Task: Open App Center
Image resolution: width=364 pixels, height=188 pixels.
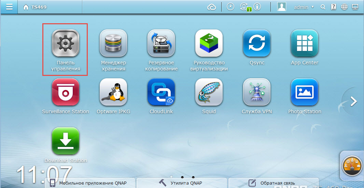Action: 305,43
